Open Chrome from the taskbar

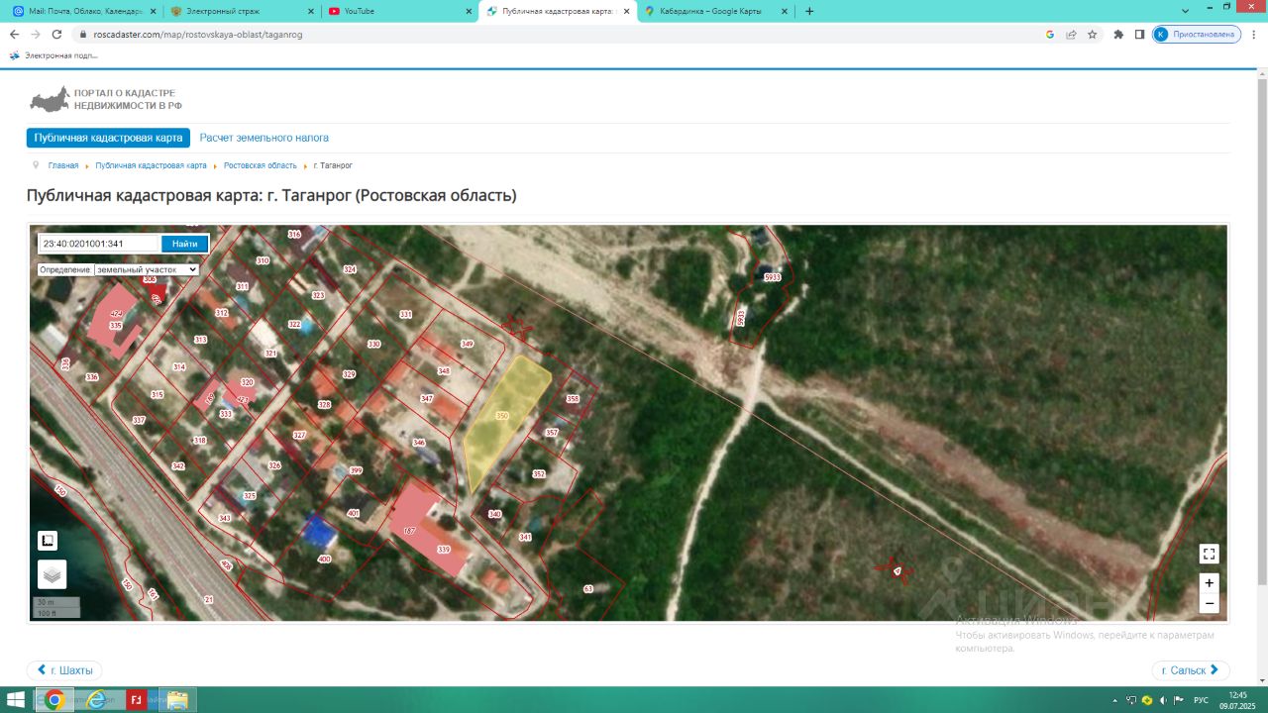click(54, 700)
